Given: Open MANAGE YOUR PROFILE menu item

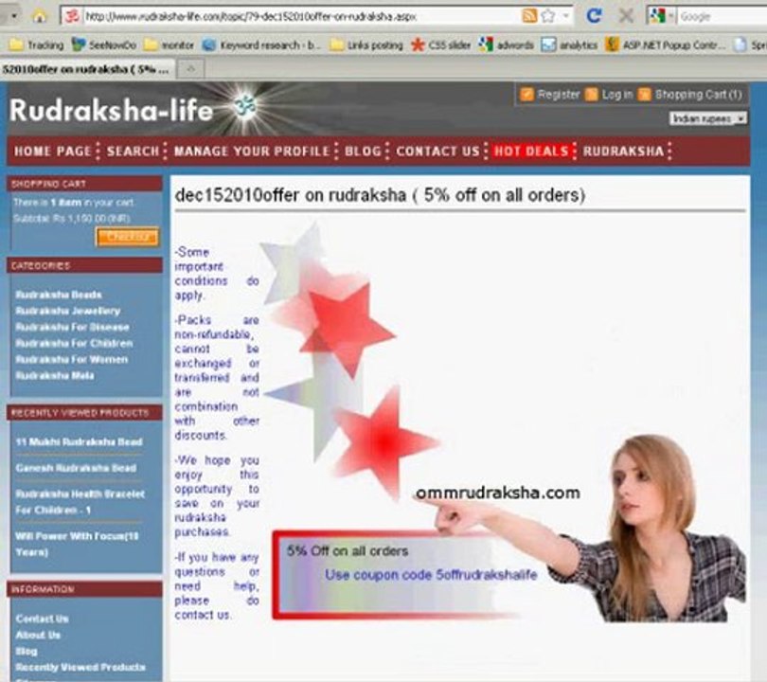Looking at the screenshot, I should [252, 152].
